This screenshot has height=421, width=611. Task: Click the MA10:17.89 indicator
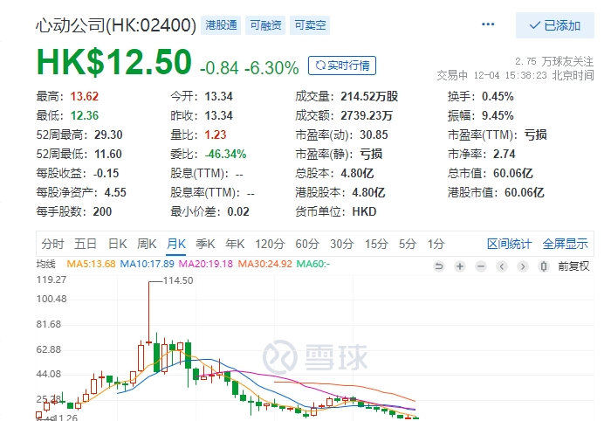coord(147,264)
